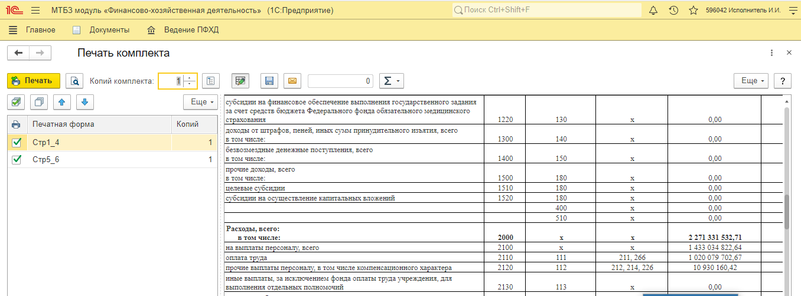
Task: Close the Печать комплекта form
Action: tap(789, 53)
